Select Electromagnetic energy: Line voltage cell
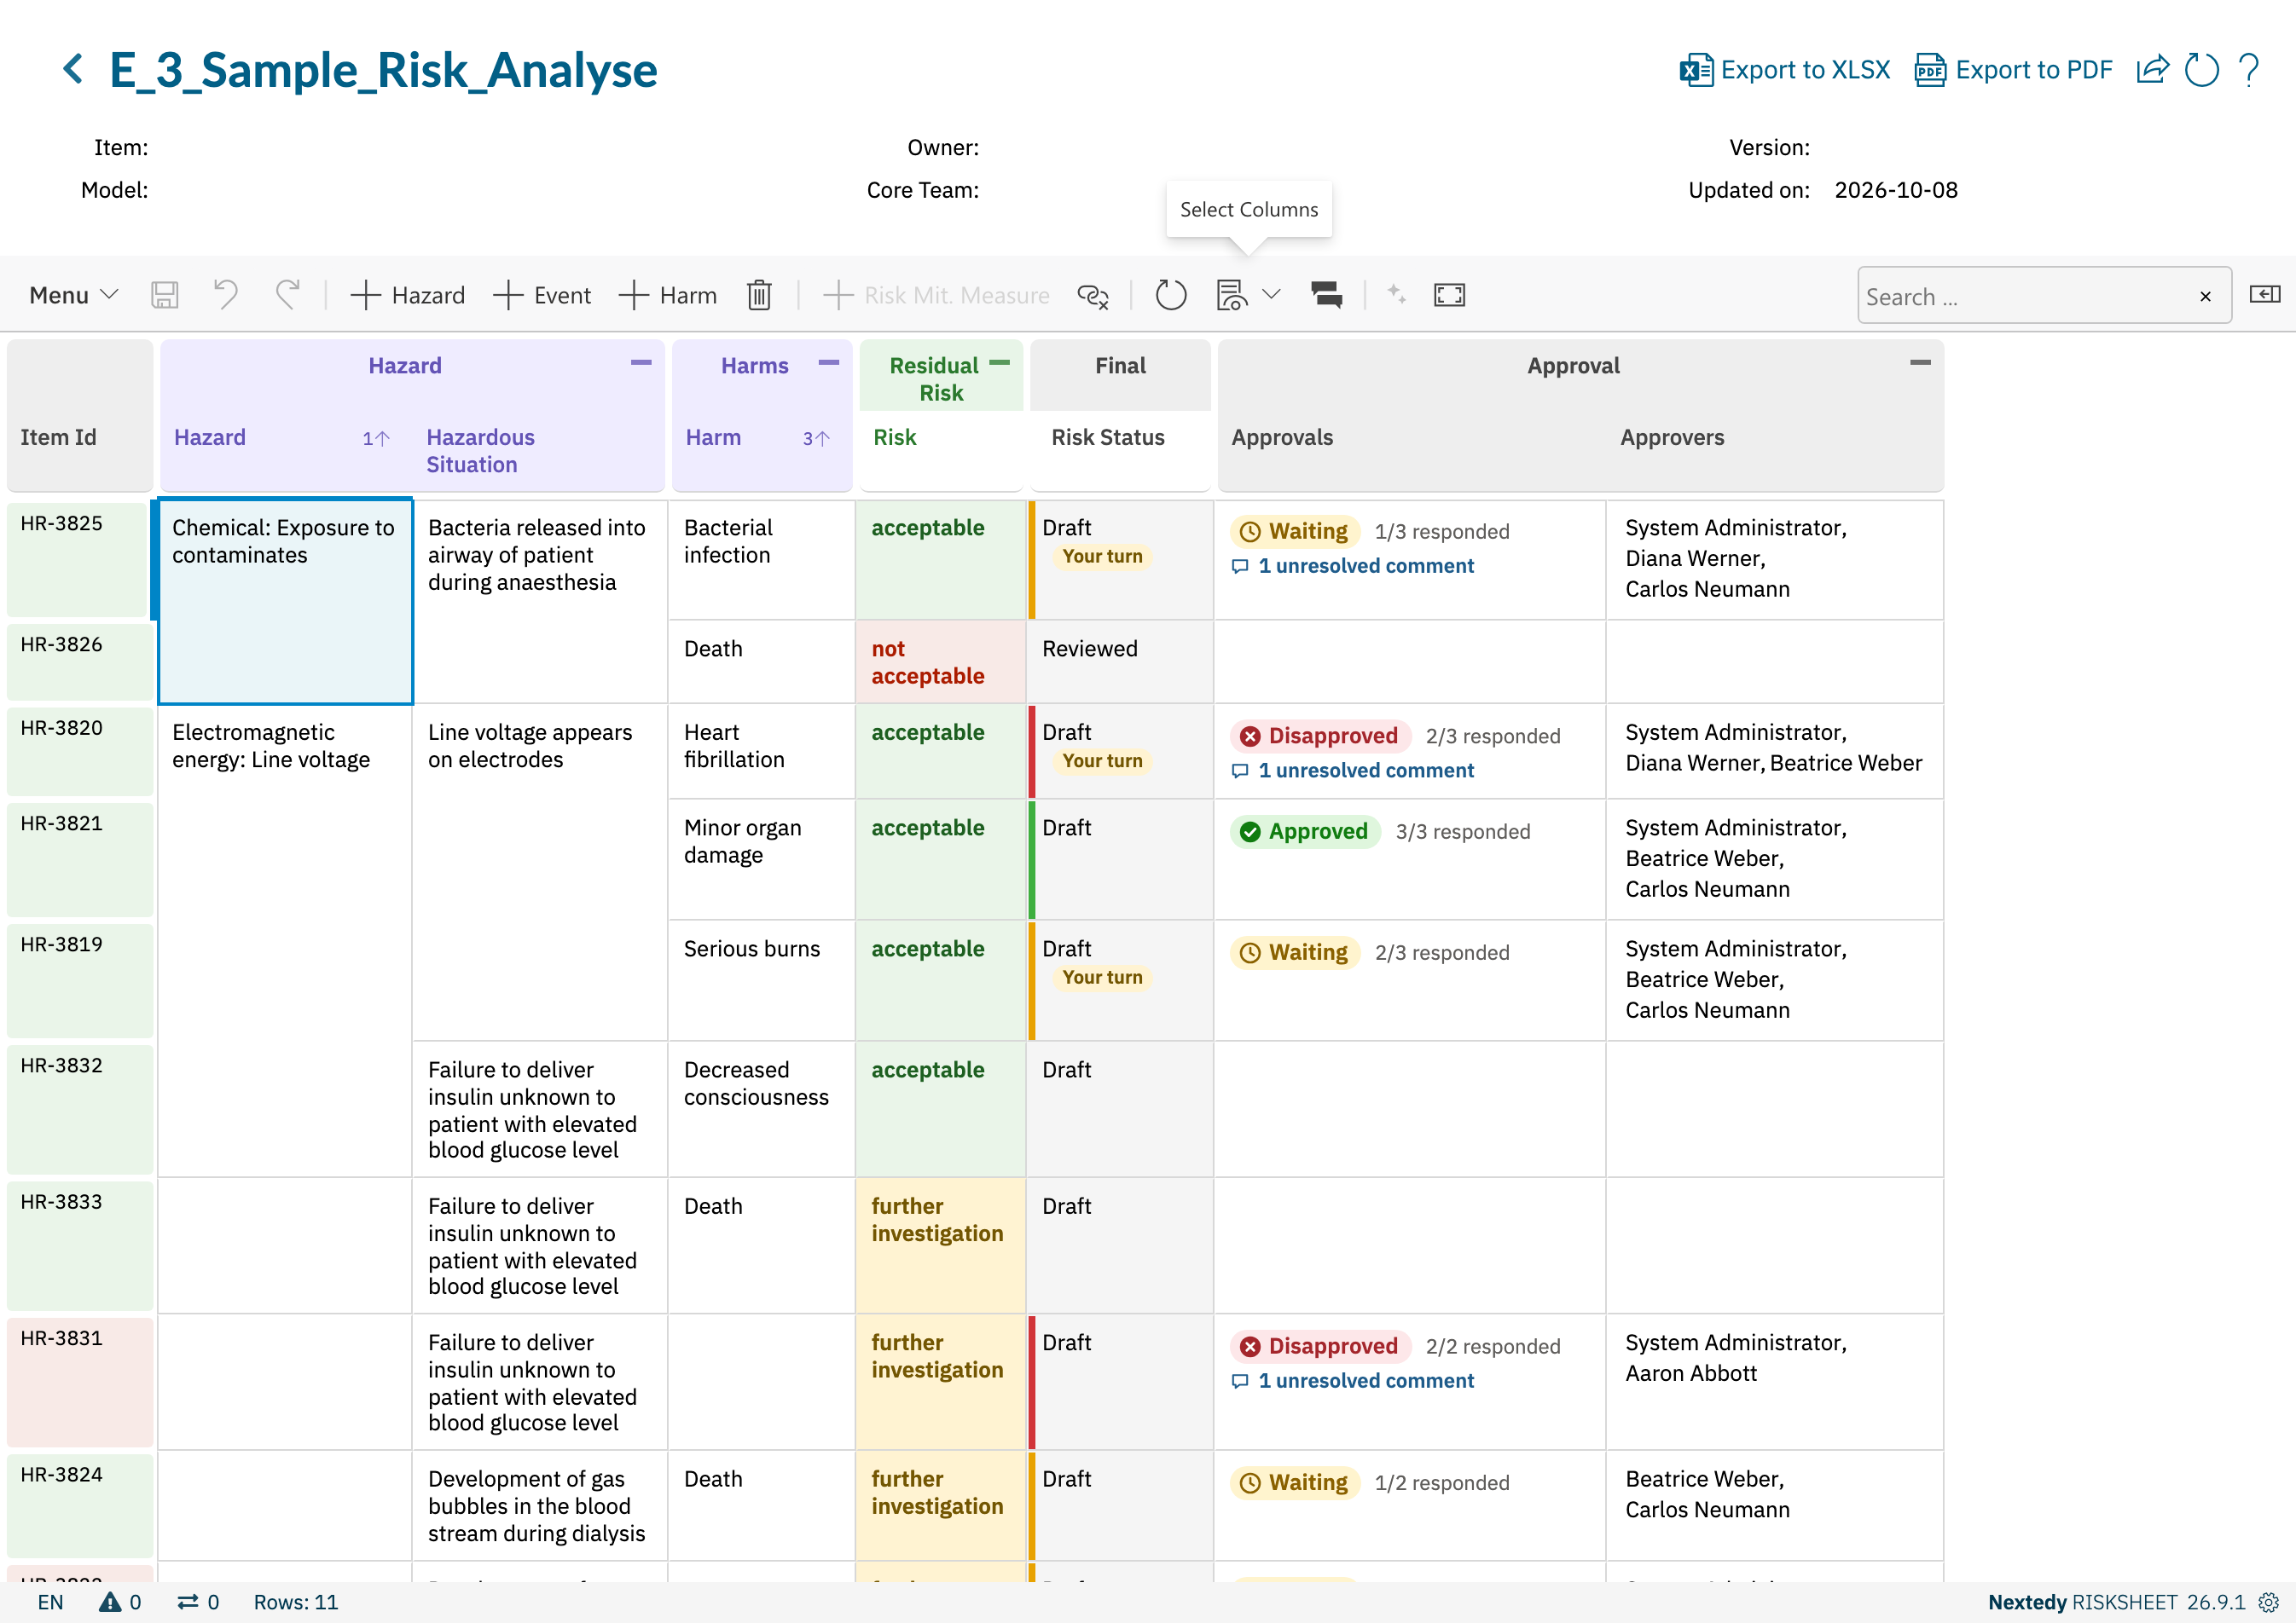This screenshot has height=1623, width=2296. tap(285, 939)
